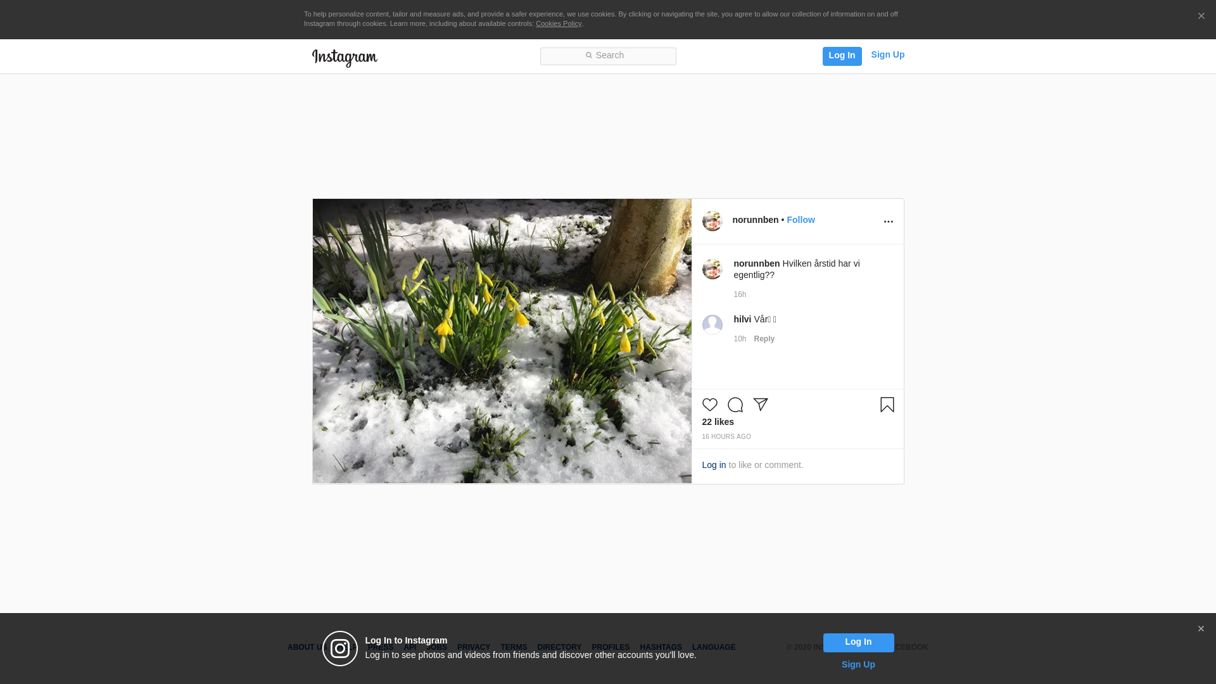Click the comment speech bubble icon
The image size is (1216, 684).
(x=735, y=405)
